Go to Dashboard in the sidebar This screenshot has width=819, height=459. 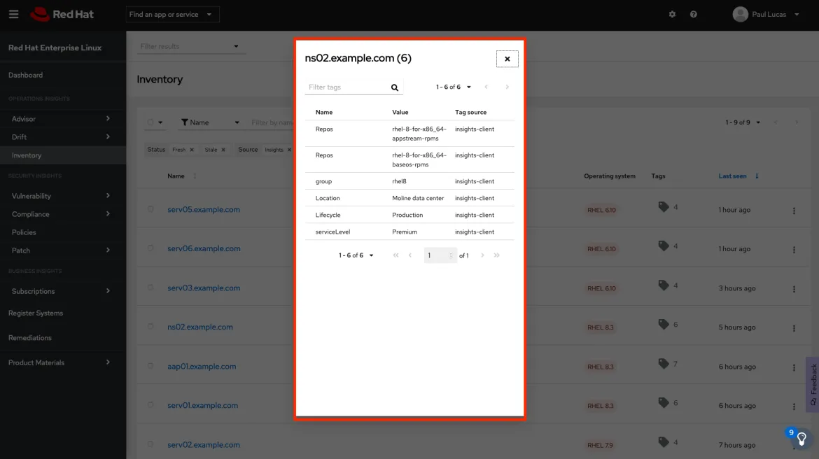(25, 75)
